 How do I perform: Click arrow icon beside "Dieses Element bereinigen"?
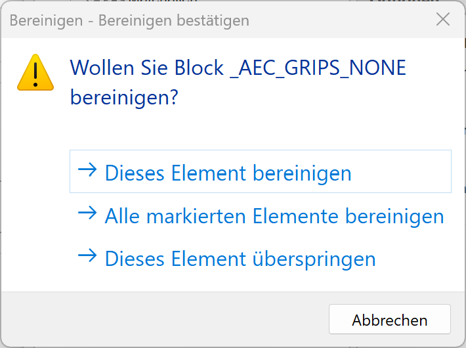87,171
